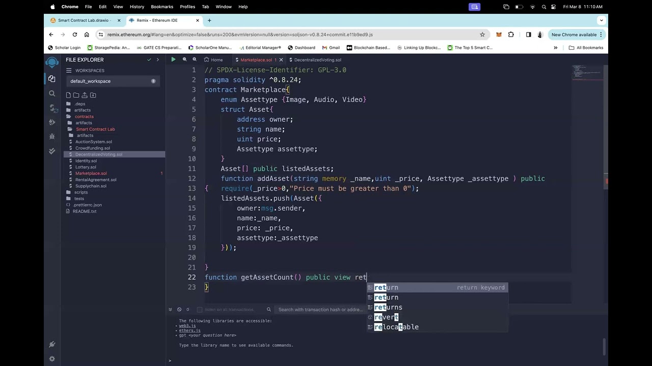Image resolution: width=652 pixels, height=366 pixels.
Task: Choose 'returns' autocomplete suggestion
Action: (437, 308)
